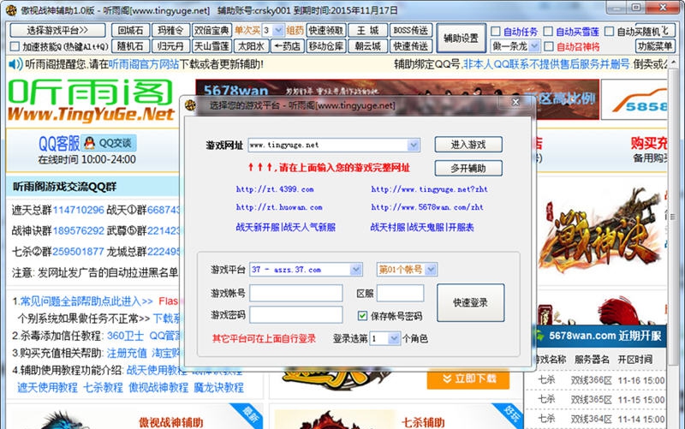Click the 区服 input field
685x429 pixels.
(400, 293)
